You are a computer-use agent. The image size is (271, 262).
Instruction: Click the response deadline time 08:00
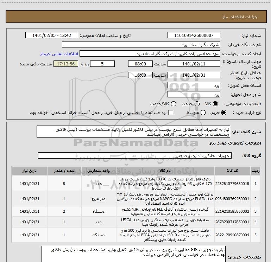140,64
